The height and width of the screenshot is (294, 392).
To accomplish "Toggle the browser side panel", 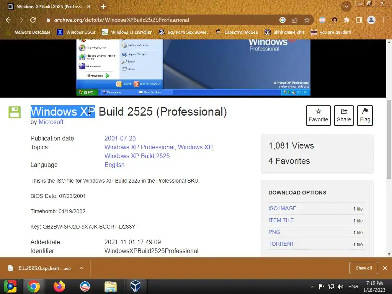I will [x=359, y=20].
